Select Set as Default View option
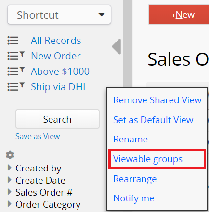This screenshot has width=209, height=212. pos(153,120)
